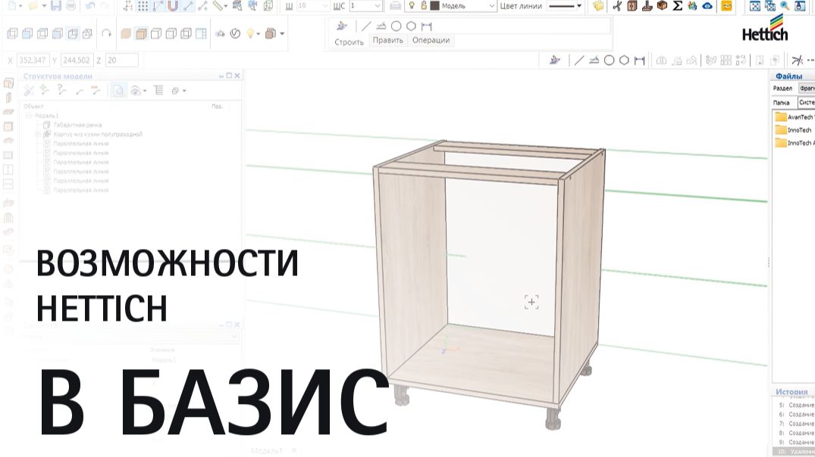Switch to the Папка tab in Файлы
The image size is (815, 457).
tap(781, 103)
